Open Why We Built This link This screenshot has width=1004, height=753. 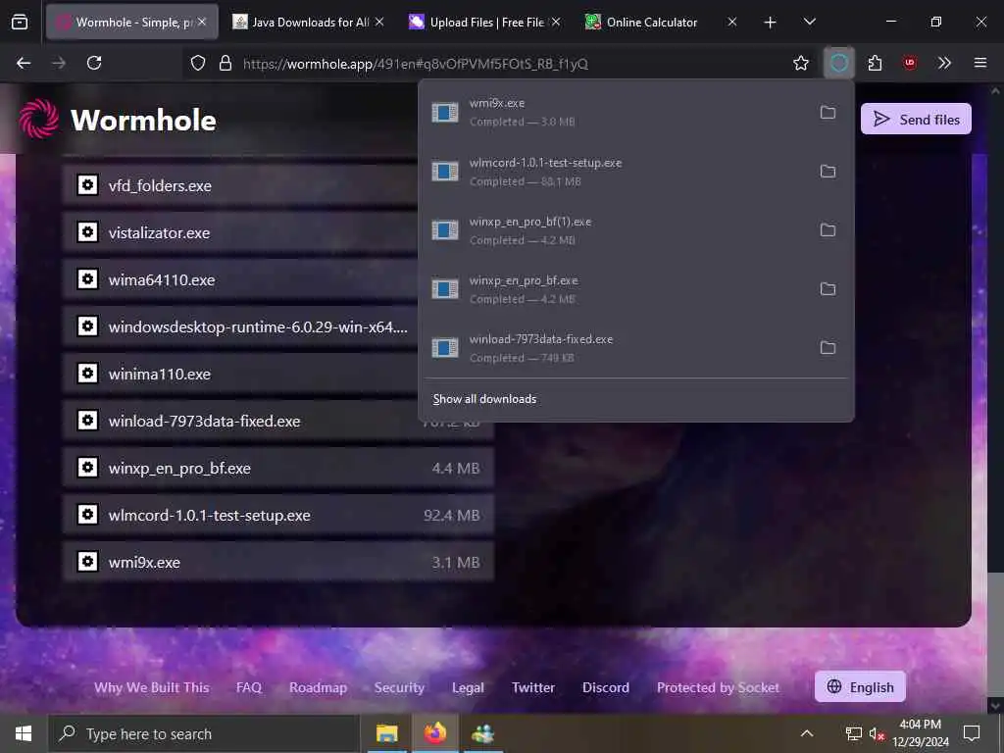(x=152, y=687)
